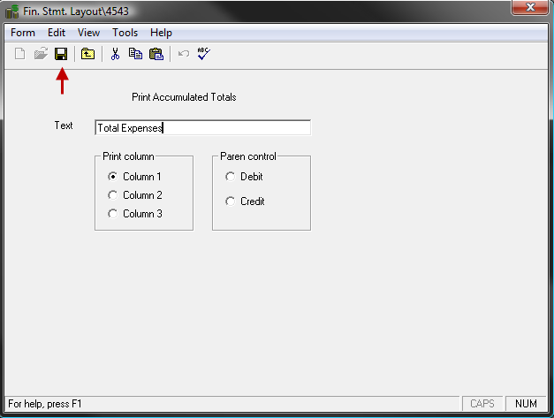Open the Edit menu

(x=57, y=33)
